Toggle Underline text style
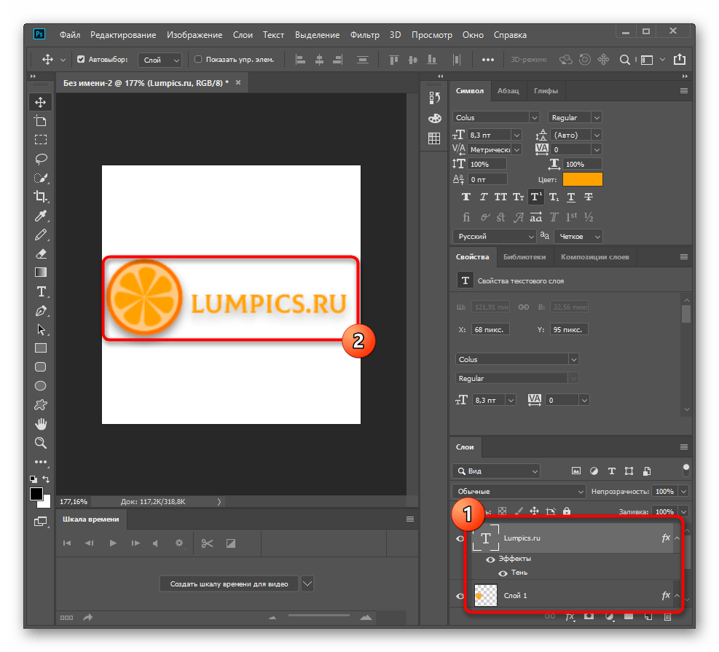This screenshot has width=719, height=652. [571, 197]
